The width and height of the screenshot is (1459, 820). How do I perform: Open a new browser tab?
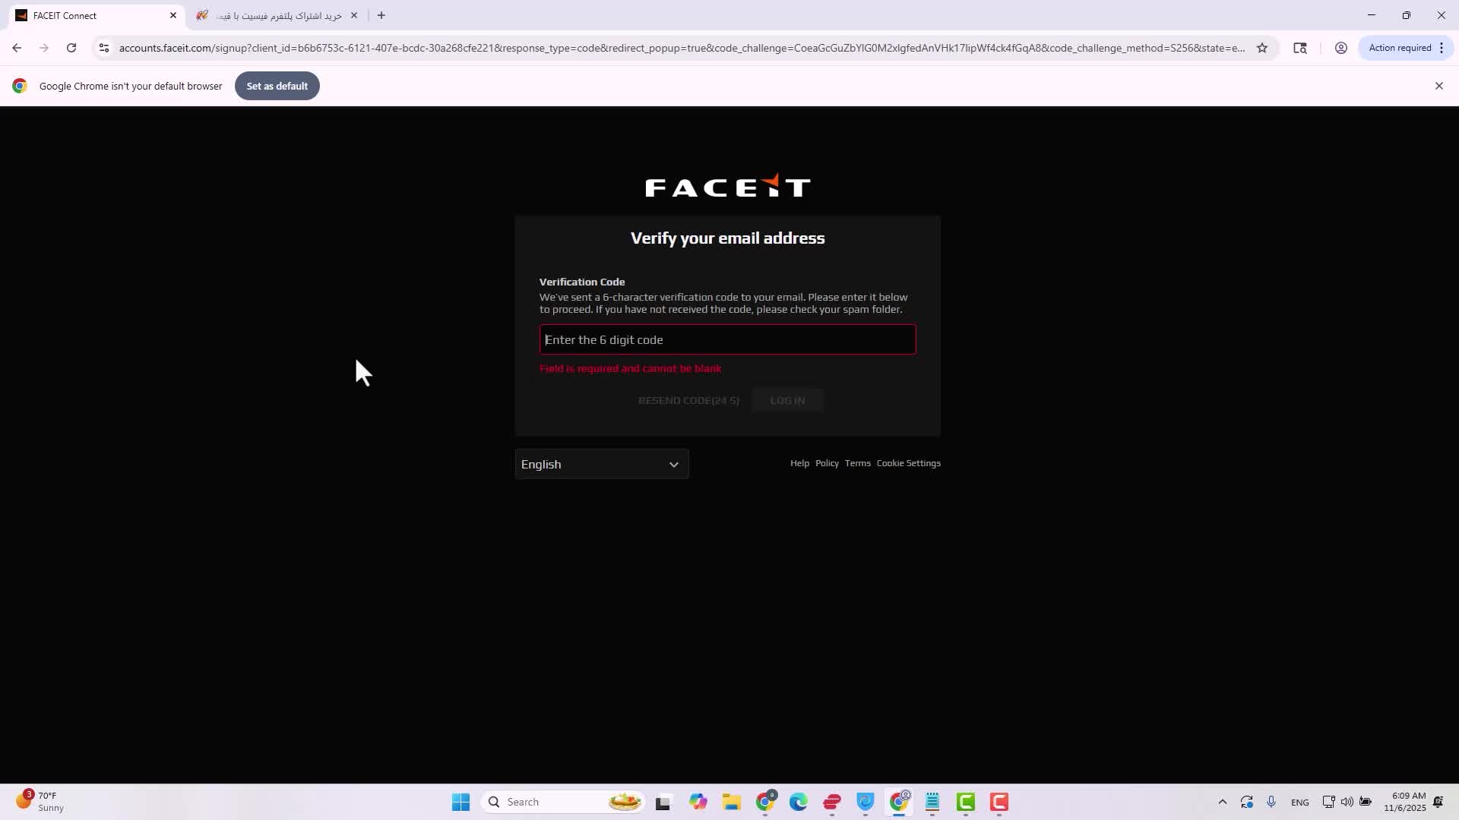(381, 15)
